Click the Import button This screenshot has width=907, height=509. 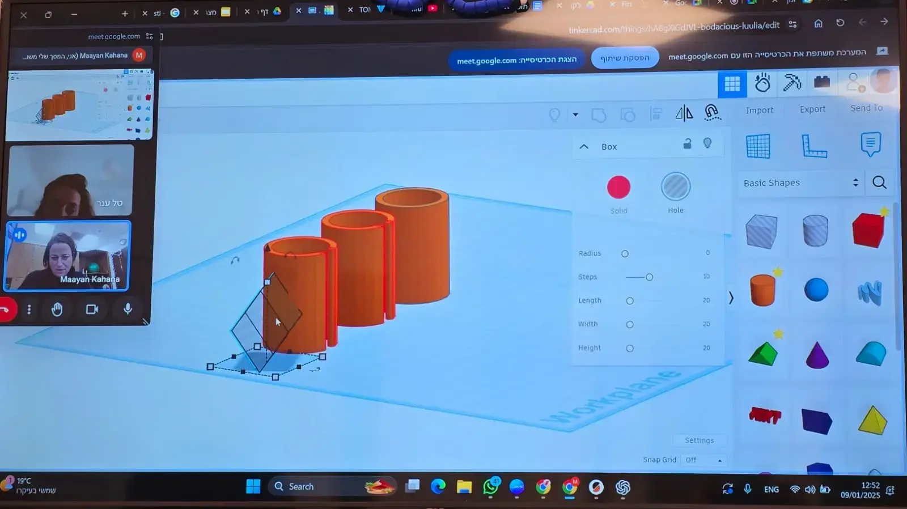[760, 111]
